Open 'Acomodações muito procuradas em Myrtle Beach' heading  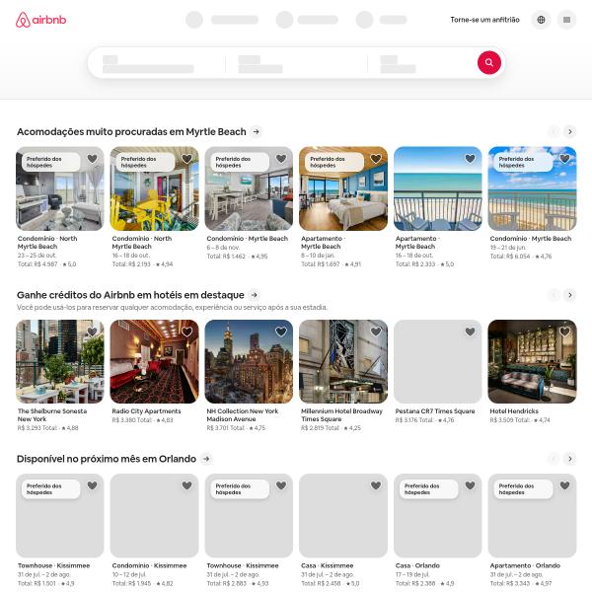(x=131, y=132)
